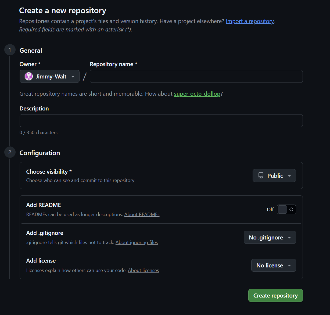Click the 'General' section heading
The width and height of the screenshot is (330, 315).
pos(31,51)
